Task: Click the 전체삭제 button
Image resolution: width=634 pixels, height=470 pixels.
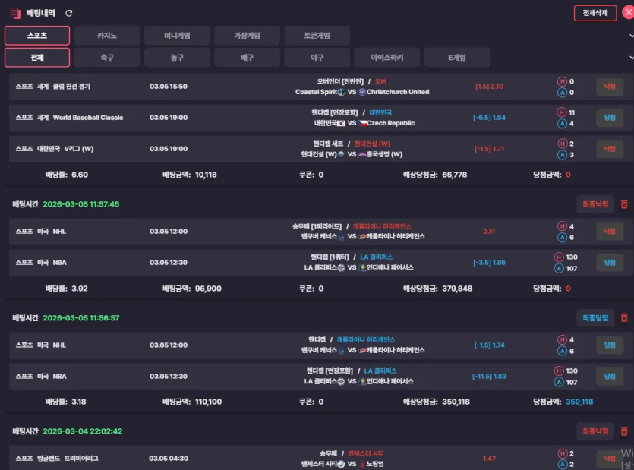Action: coord(595,13)
